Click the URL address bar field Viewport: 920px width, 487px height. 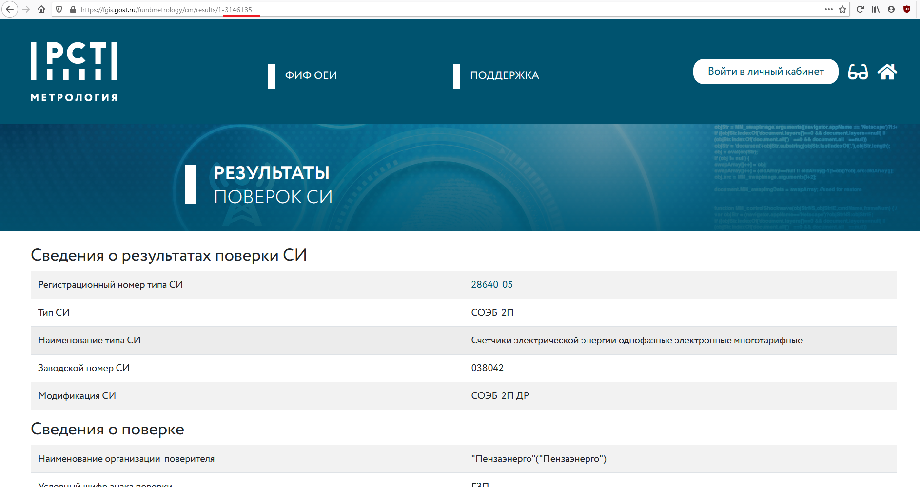[x=439, y=9]
